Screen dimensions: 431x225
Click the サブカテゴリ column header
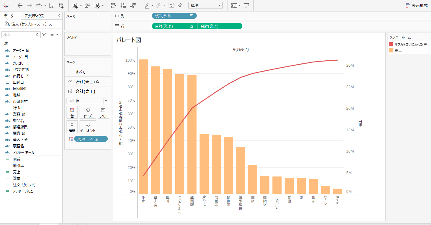(241, 50)
